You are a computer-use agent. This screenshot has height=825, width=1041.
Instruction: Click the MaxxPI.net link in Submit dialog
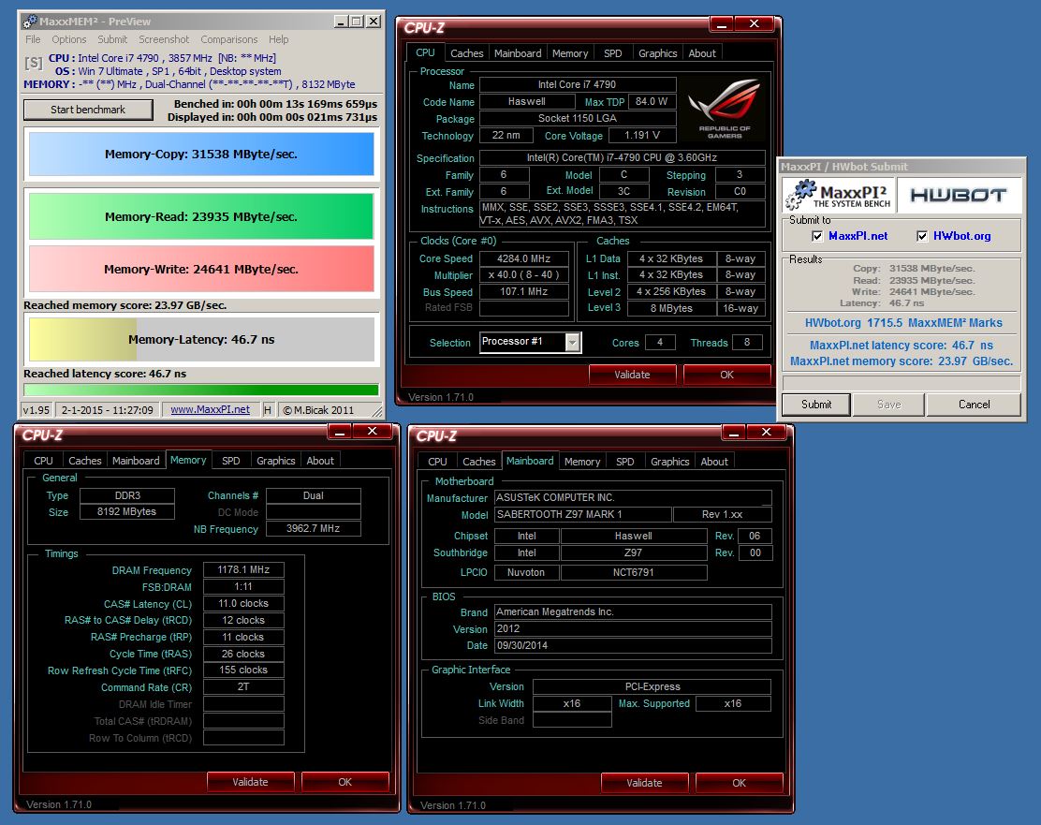point(858,236)
